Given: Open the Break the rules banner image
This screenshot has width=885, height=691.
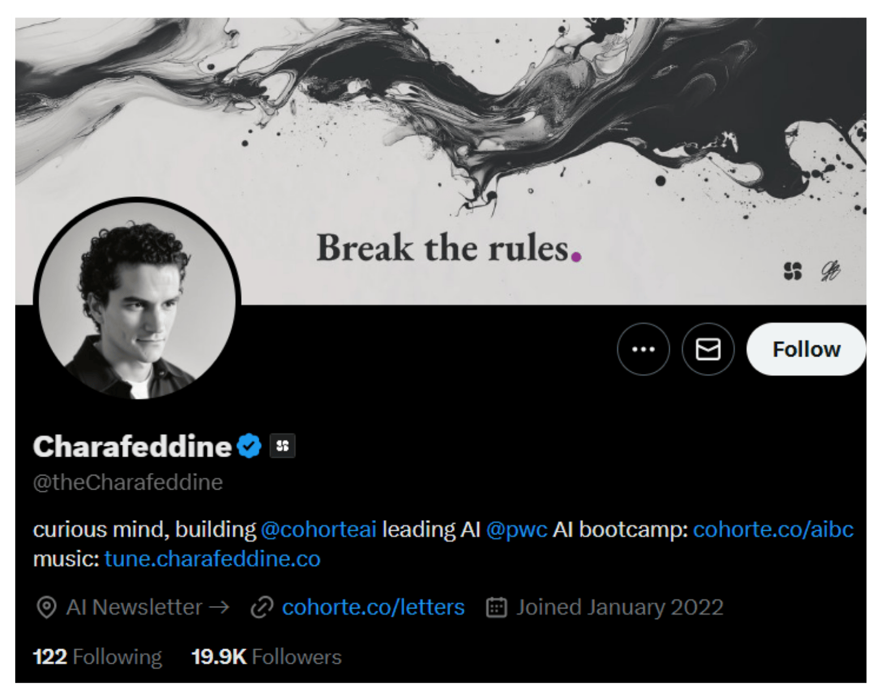Looking at the screenshot, I should click(442, 161).
